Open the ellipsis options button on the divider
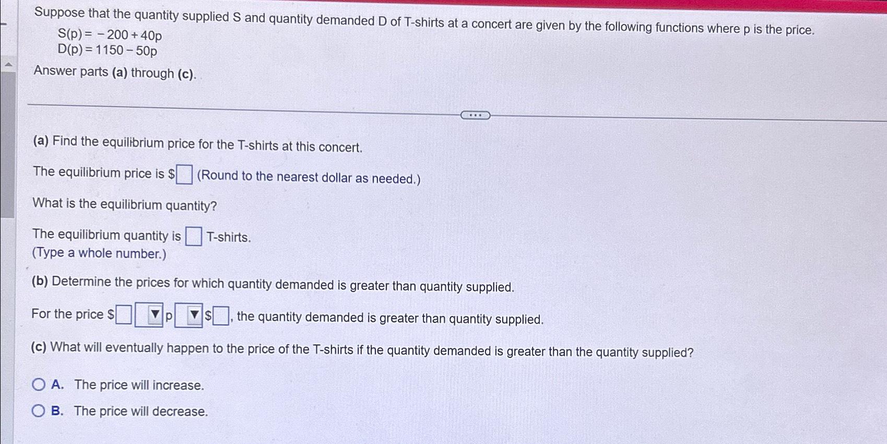Image resolution: width=887 pixels, height=444 pixels. point(476,115)
